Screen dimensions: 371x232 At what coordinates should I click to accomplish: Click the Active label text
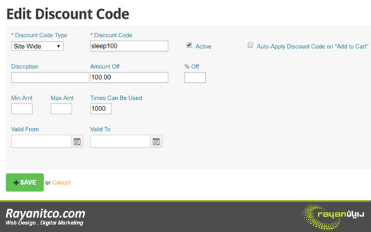[203, 47]
